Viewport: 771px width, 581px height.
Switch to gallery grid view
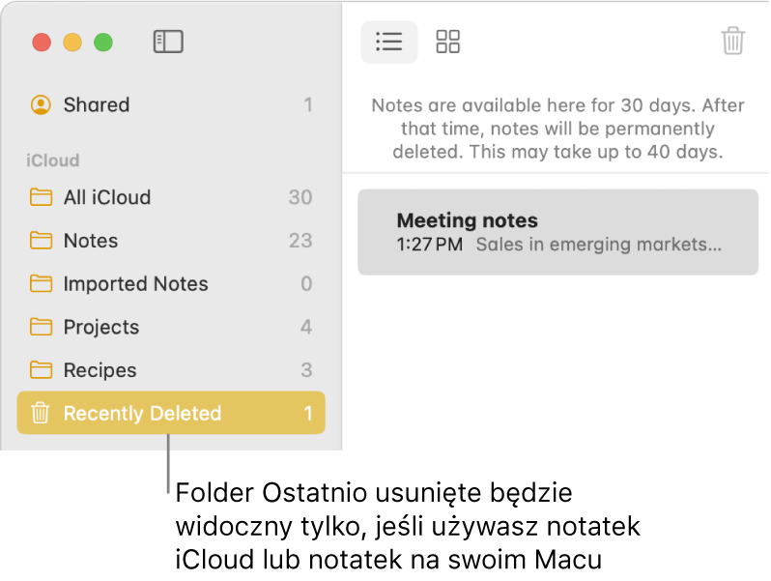tap(448, 42)
